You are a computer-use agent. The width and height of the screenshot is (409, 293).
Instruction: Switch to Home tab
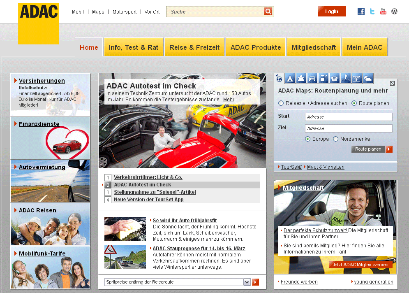coord(89,47)
